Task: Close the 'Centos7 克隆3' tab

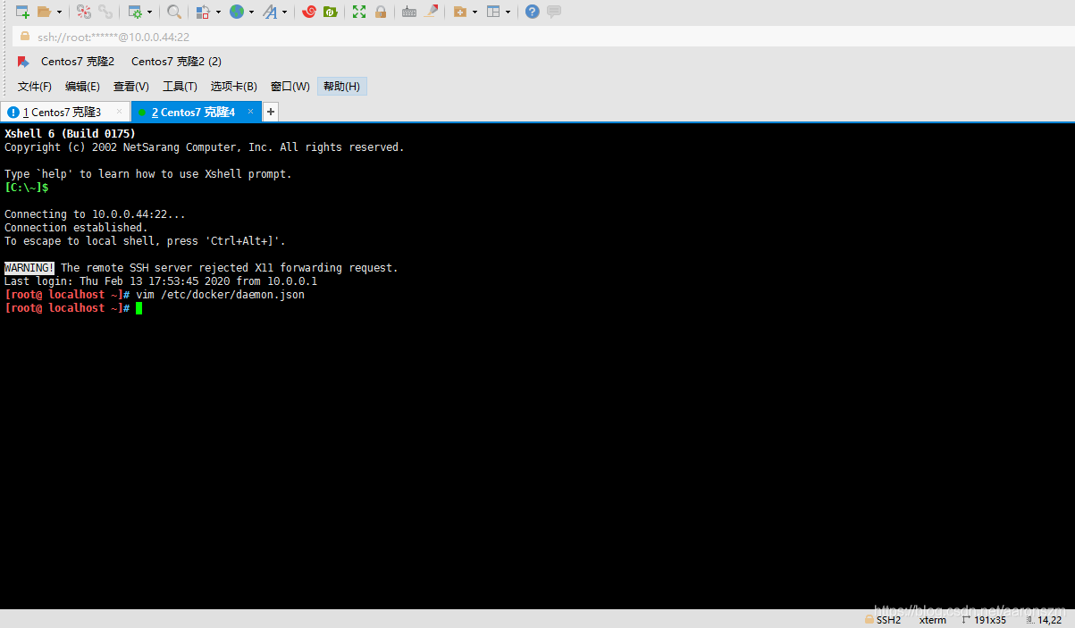Action: (x=120, y=112)
